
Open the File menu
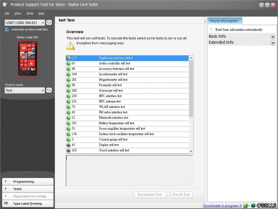click(x=7, y=13)
